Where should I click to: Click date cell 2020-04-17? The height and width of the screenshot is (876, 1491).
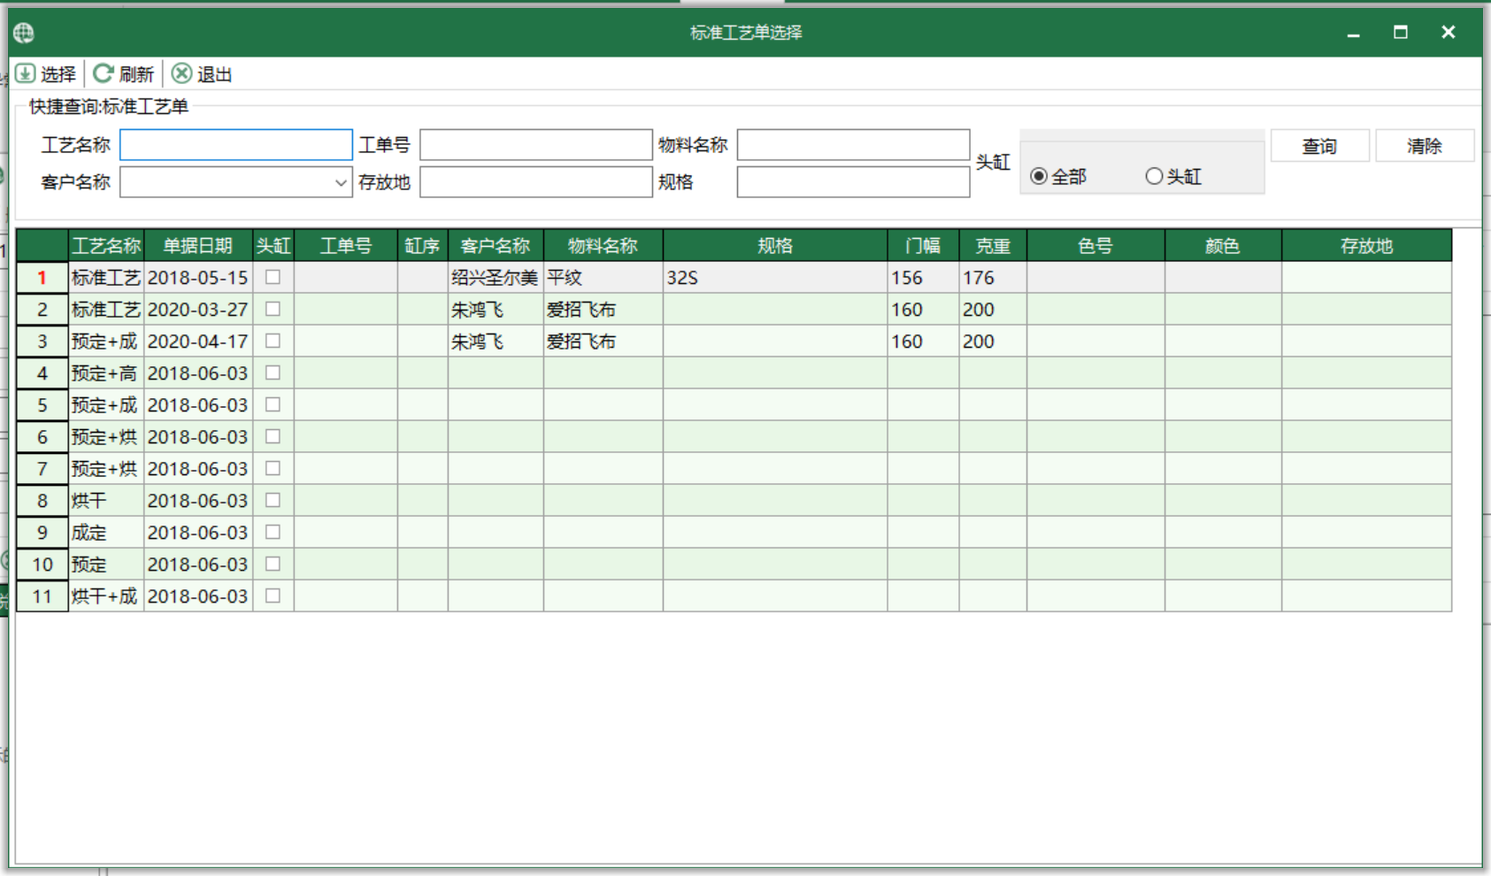(198, 342)
